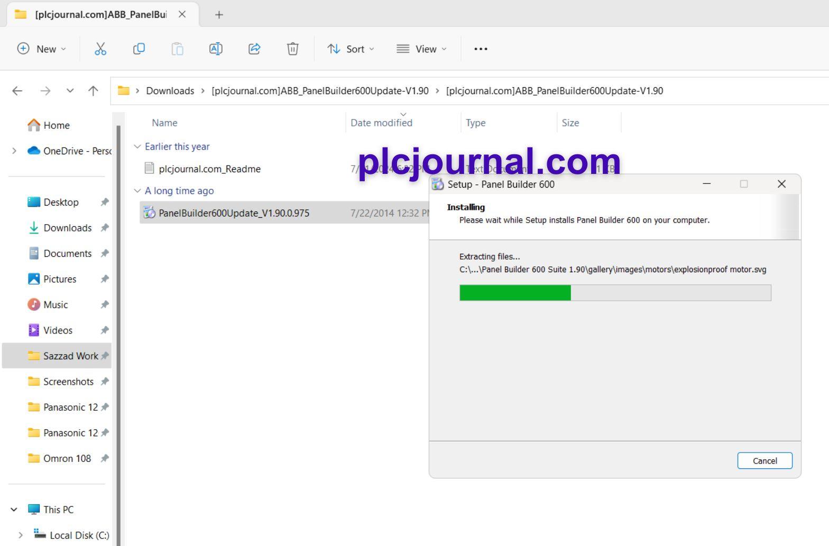Click the Rename icon in toolbar
The image size is (829, 546).
(216, 49)
